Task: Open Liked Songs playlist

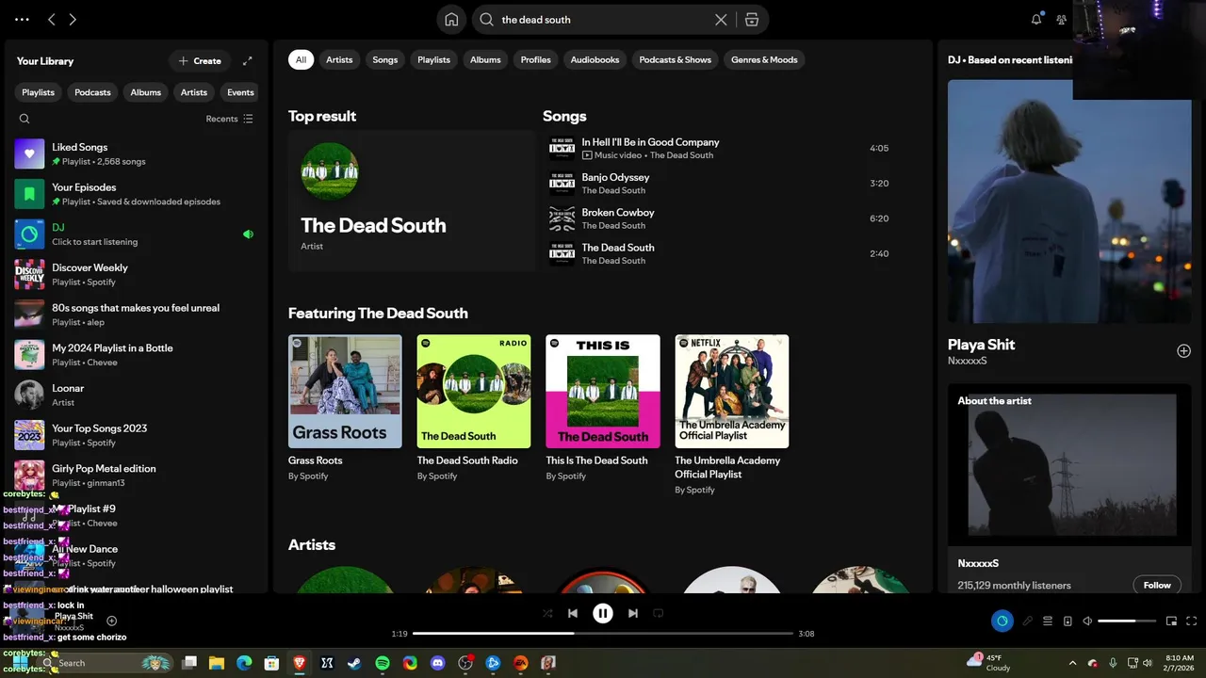Action: 137,154
